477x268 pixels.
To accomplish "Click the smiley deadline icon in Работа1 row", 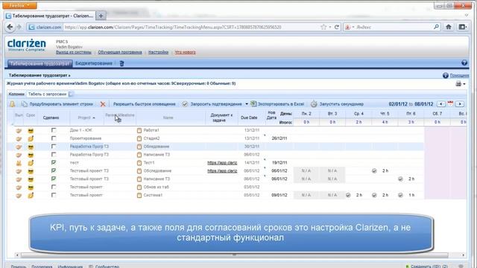I will 31,131.
